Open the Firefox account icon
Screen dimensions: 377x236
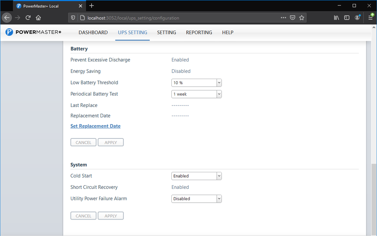(357, 18)
